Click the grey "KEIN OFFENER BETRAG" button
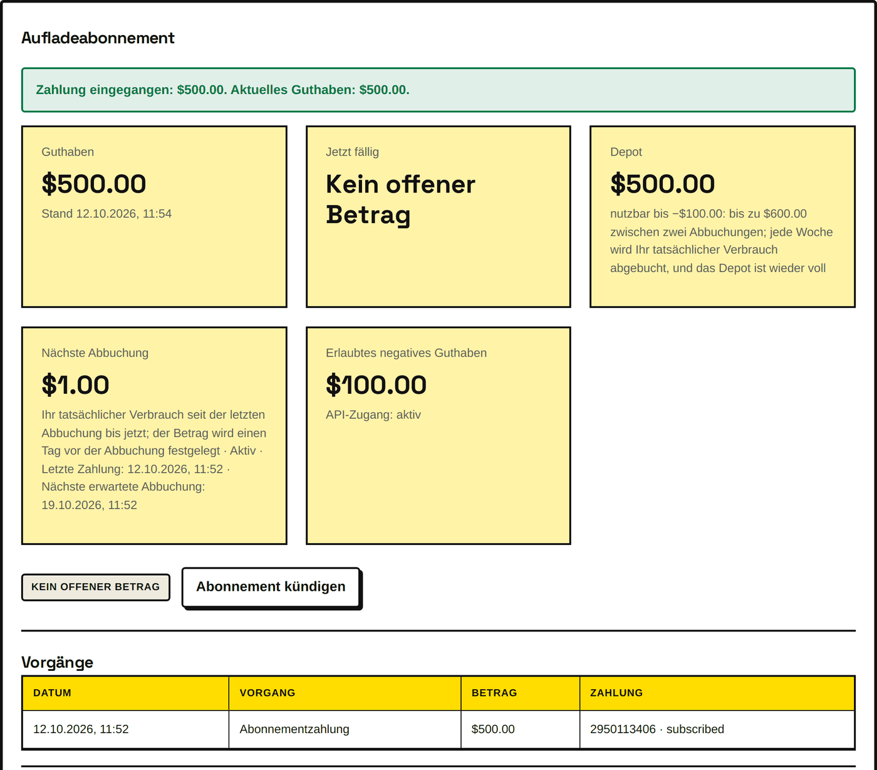Screen dimensions: 877x770 [x=96, y=587]
